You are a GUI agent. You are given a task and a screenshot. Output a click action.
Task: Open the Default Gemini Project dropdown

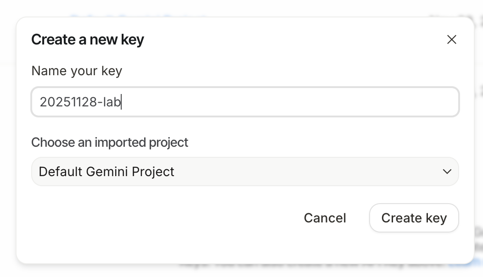pyautogui.click(x=245, y=172)
